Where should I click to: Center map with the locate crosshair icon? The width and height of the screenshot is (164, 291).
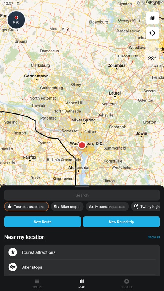point(152,33)
